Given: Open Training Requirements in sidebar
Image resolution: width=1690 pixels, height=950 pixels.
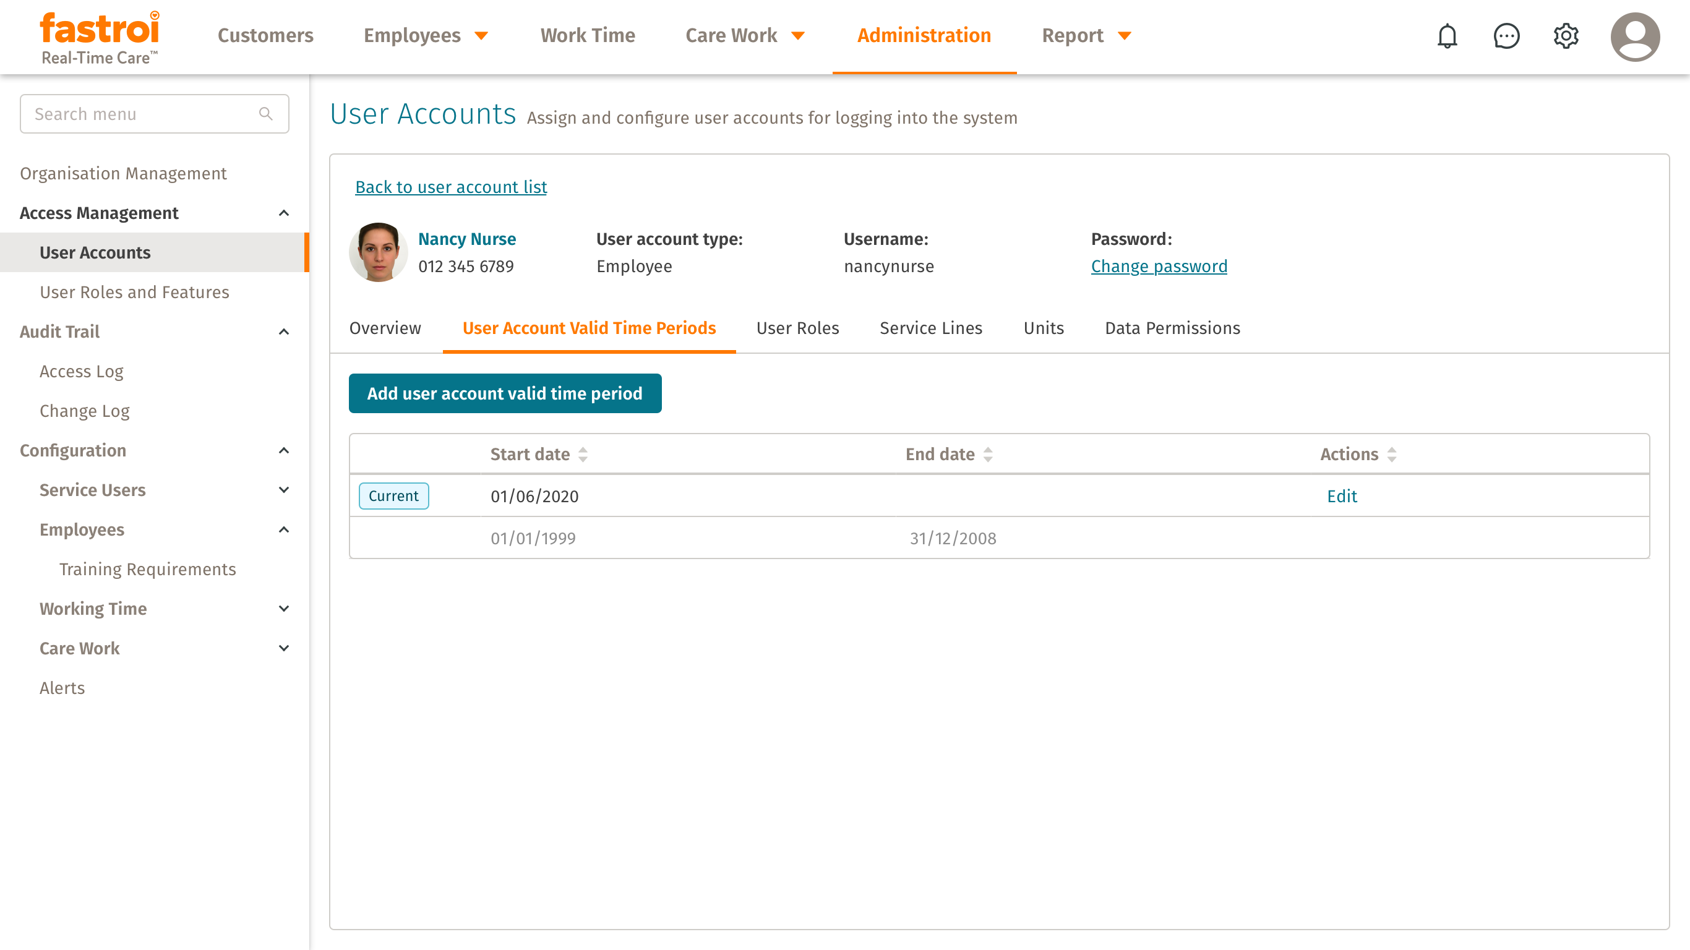Looking at the screenshot, I should (x=148, y=570).
